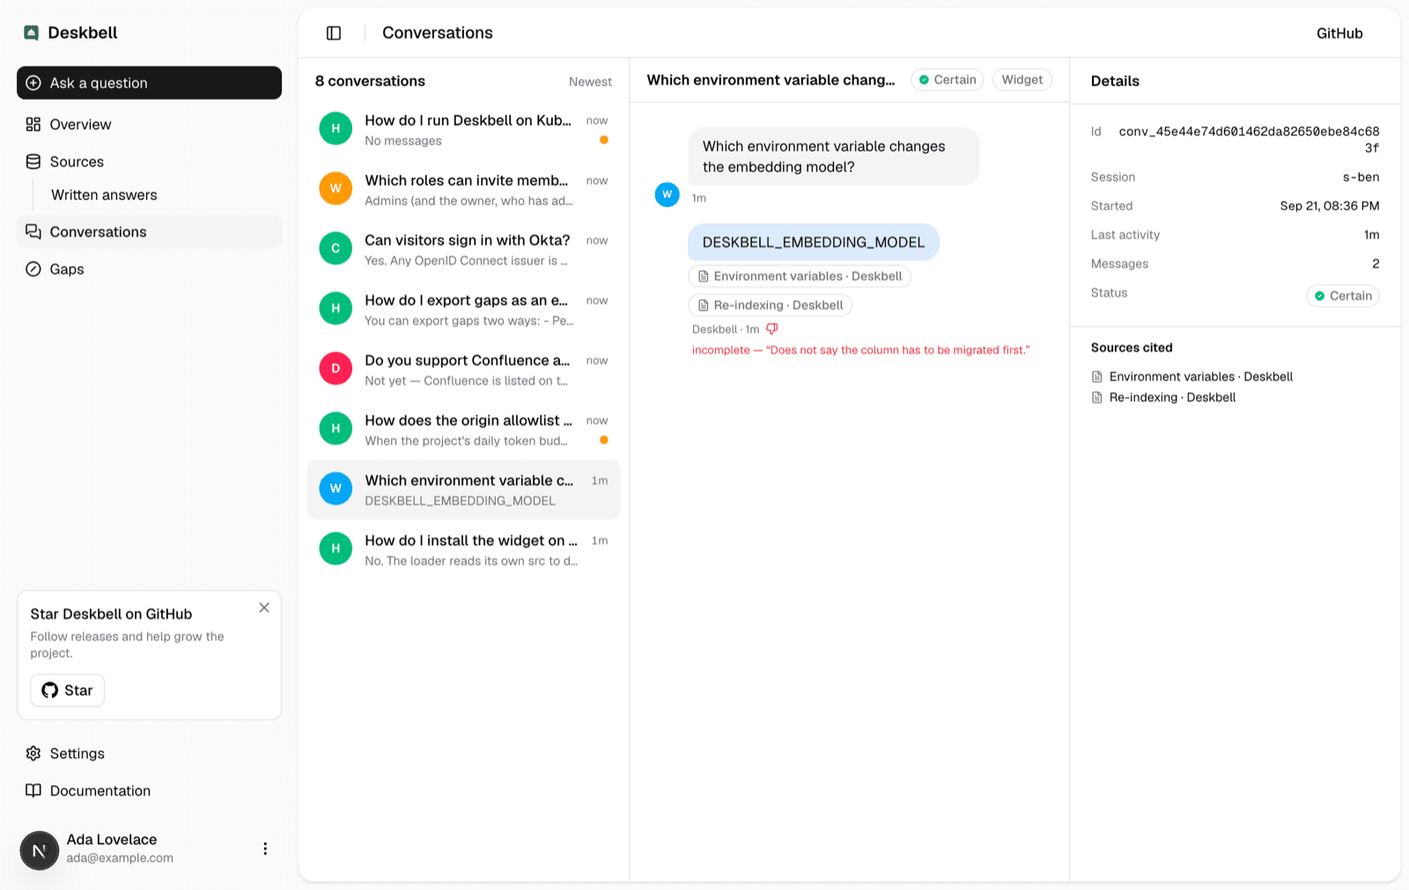
Task: Change the Newest sort order
Action: click(x=590, y=82)
